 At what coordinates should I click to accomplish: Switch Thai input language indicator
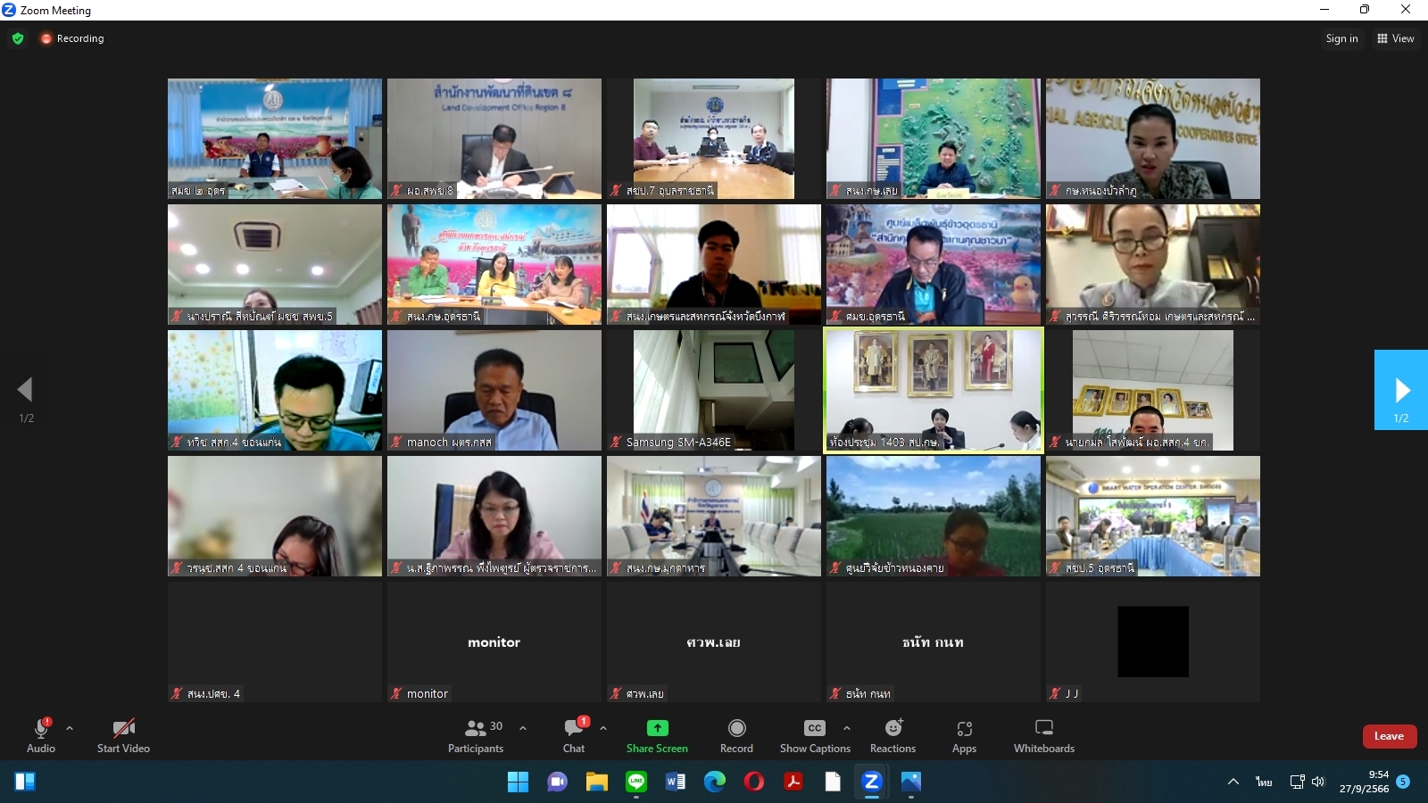tap(1264, 782)
